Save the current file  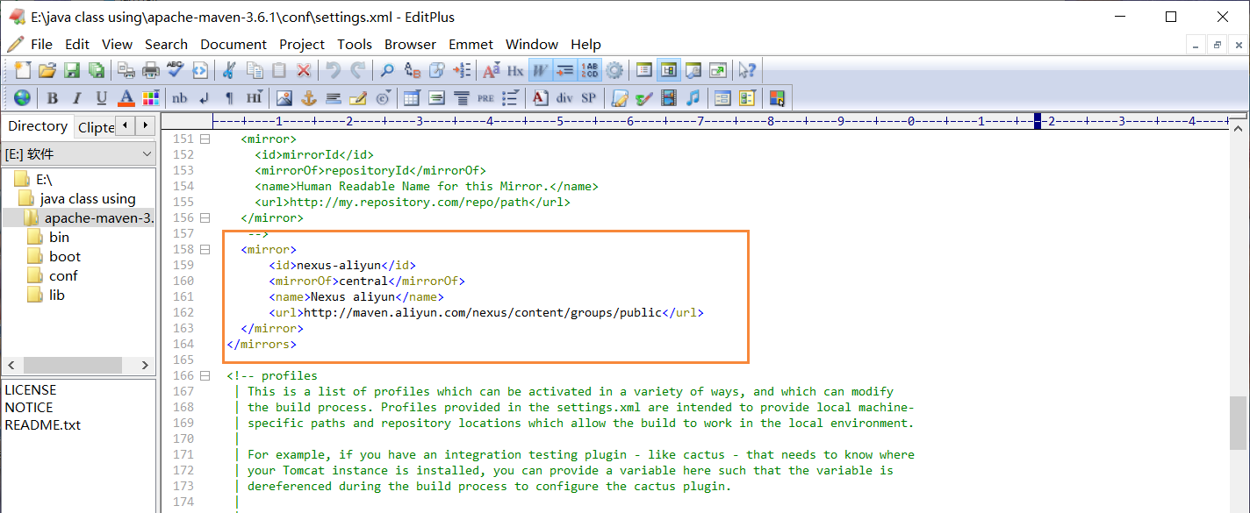point(72,70)
